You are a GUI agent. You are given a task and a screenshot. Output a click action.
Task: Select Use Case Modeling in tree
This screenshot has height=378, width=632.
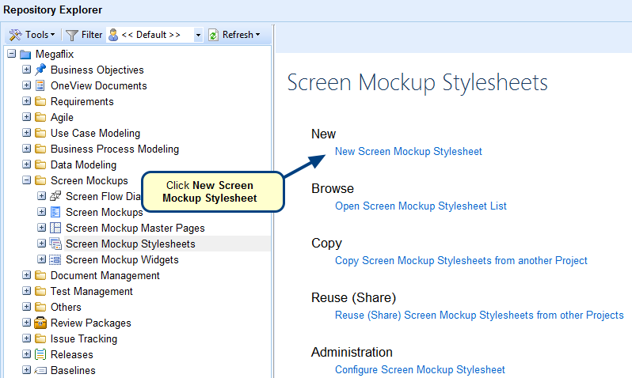(95, 133)
